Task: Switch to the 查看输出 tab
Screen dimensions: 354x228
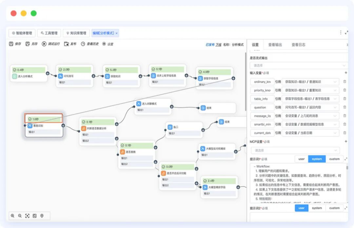Action: click(275, 44)
